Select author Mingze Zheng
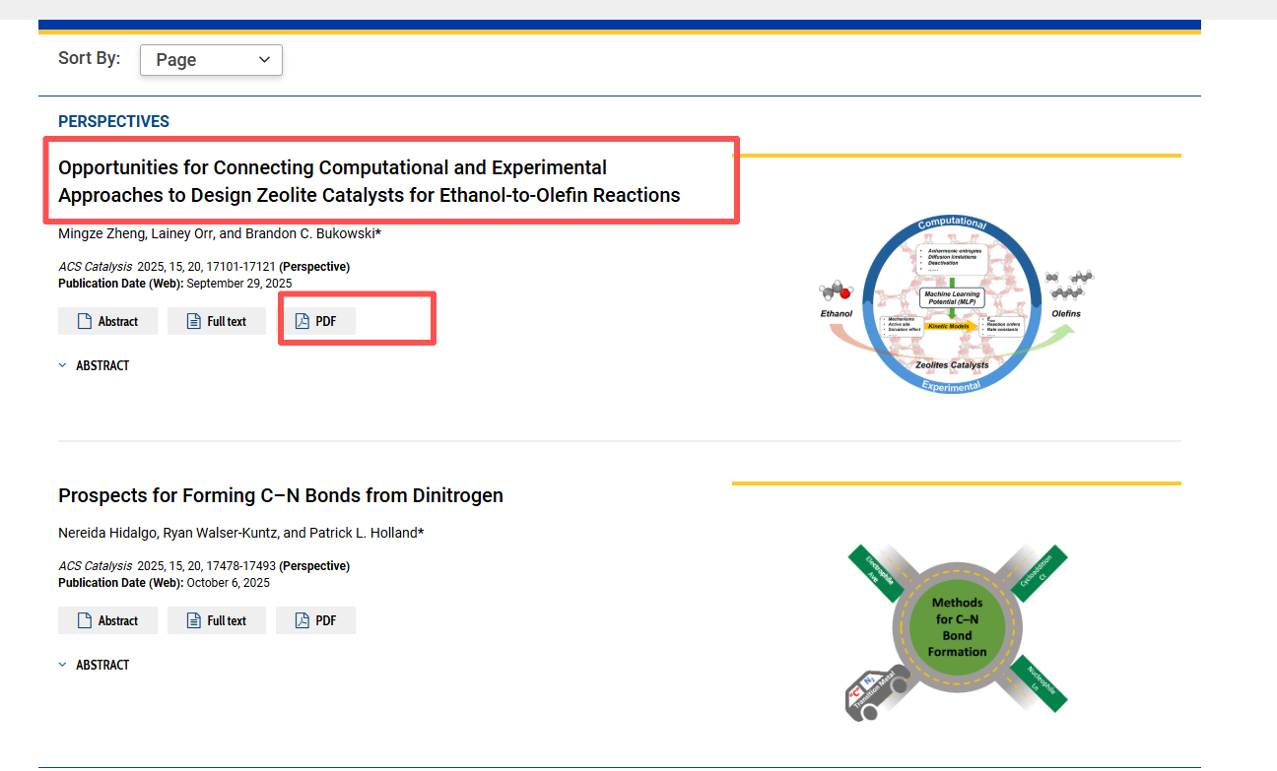This screenshot has width=1277, height=771. pyautogui.click(x=101, y=233)
